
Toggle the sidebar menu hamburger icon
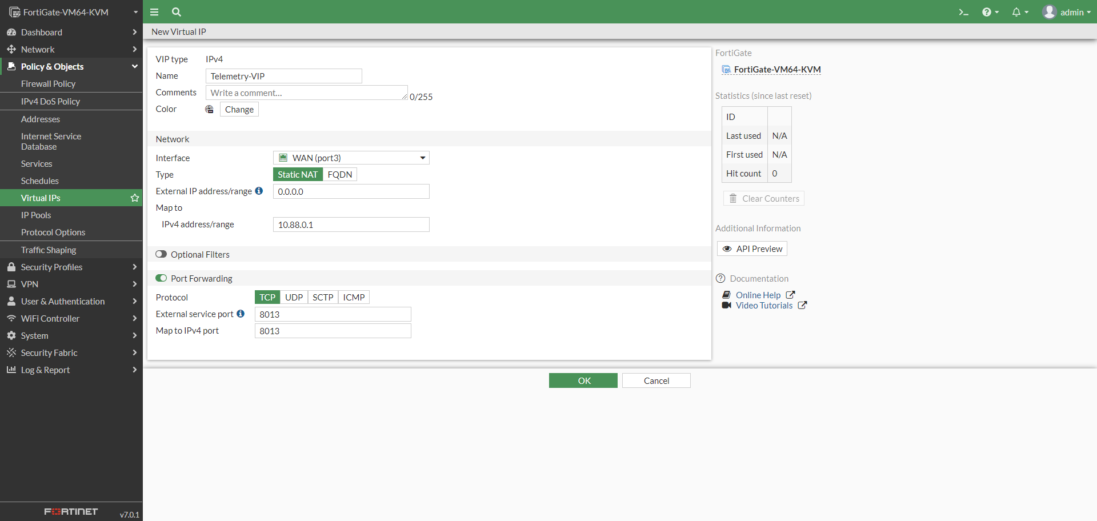click(x=154, y=12)
